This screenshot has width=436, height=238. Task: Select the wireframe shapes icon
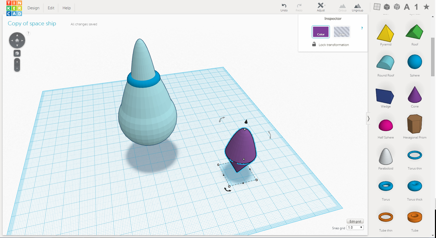coord(397,7)
